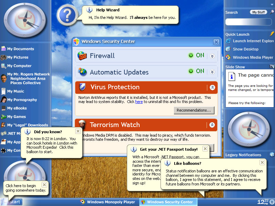The image size is (275, 206).
Task: Click the large clock in the right sidebar
Action: pyautogui.click(x=249, y=129)
